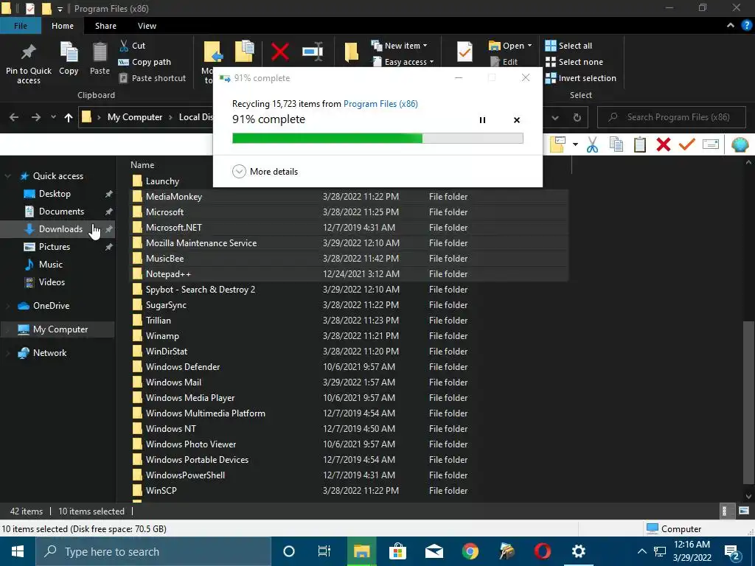This screenshot has height=566, width=755.
Task: Select Network in the navigation pane
Action: (49, 353)
